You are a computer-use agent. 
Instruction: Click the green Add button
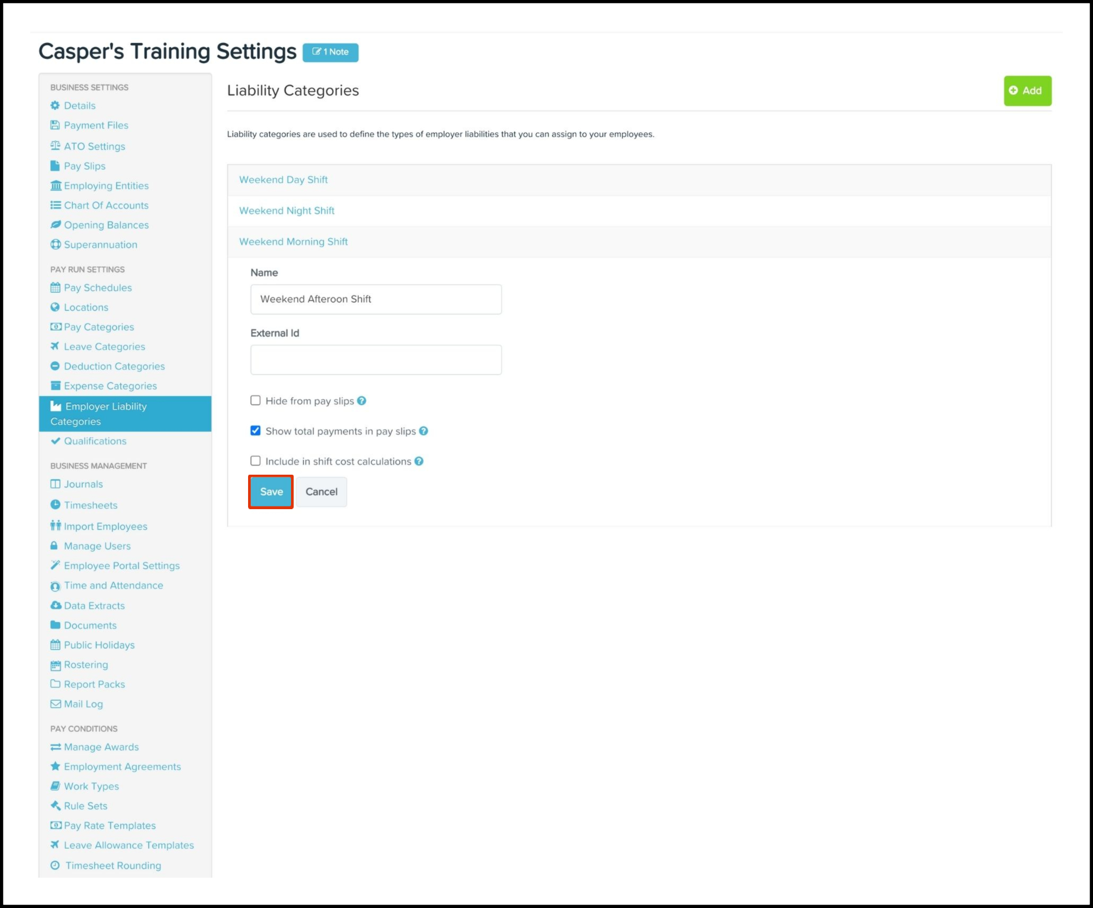pos(1027,91)
